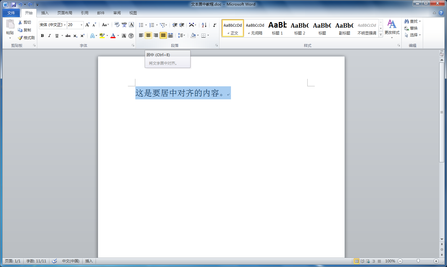Switch to web layout view
The width and height of the screenshot is (447, 267).
pyautogui.click(x=368, y=261)
